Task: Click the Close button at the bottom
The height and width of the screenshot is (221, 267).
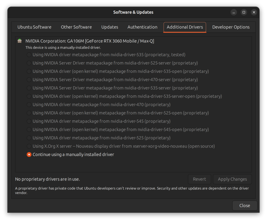Action: [245, 206]
